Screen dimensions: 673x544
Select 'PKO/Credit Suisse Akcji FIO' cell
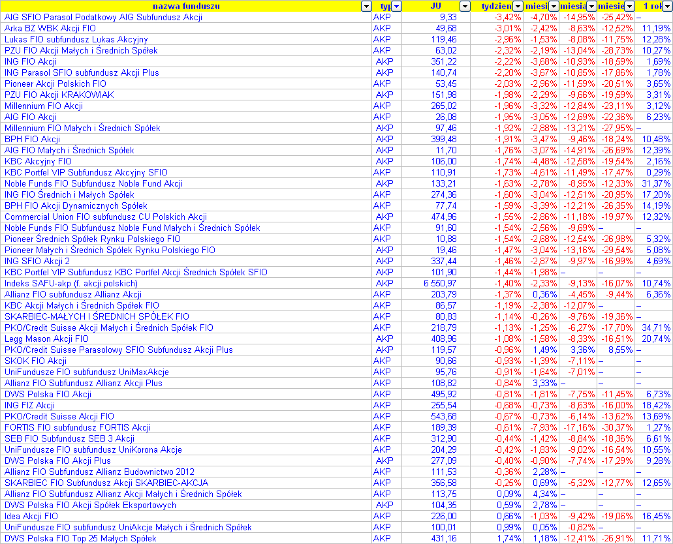pos(59,417)
